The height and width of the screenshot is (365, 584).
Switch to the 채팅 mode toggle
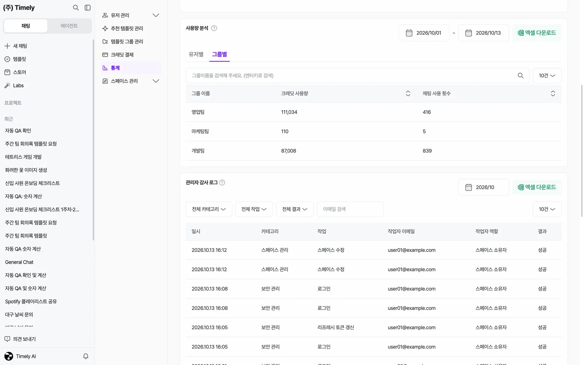26,26
